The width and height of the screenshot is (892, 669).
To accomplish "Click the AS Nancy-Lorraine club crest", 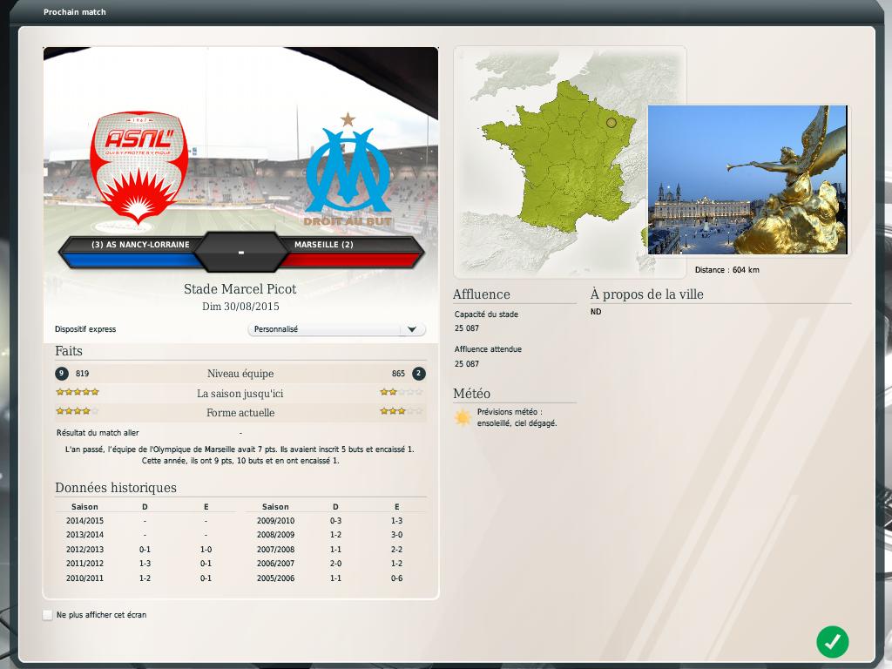I will coord(139,168).
